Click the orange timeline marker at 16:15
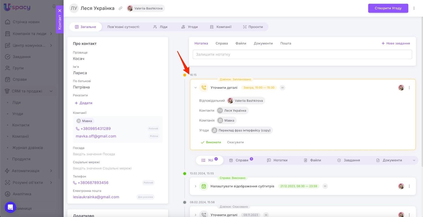Screen dimensions: 423x217 pyautogui.click(x=185, y=75)
